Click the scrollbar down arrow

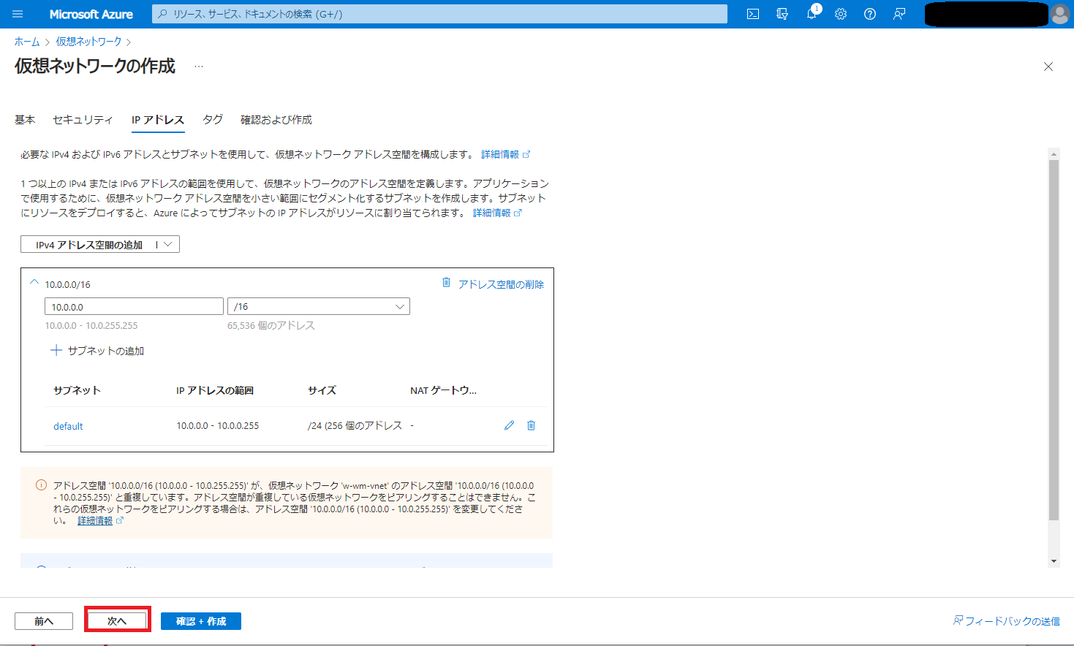tap(1054, 561)
